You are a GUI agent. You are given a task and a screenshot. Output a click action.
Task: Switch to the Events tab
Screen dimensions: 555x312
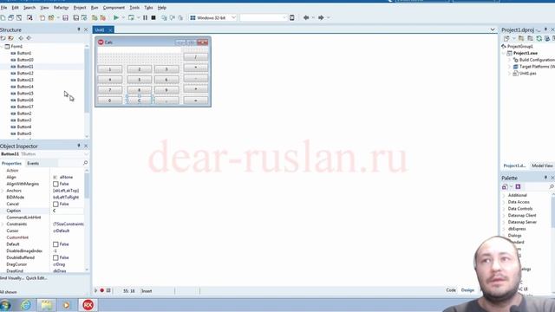click(x=33, y=164)
